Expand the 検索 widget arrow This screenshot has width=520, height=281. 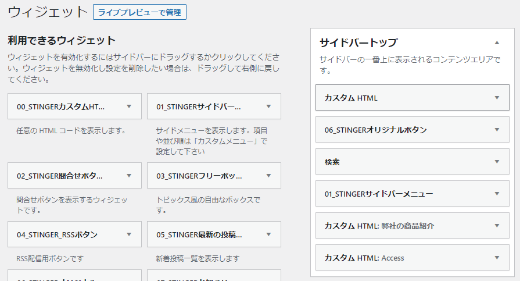pos(497,162)
